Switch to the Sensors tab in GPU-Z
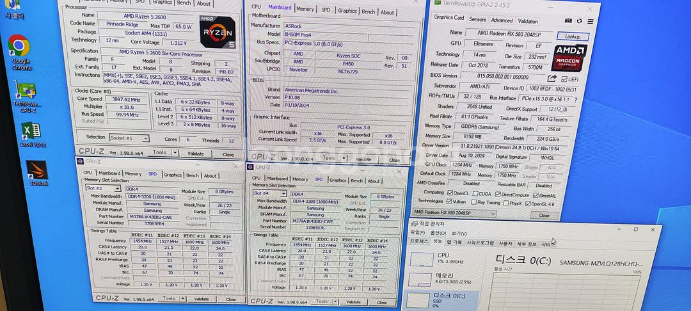 (477, 19)
